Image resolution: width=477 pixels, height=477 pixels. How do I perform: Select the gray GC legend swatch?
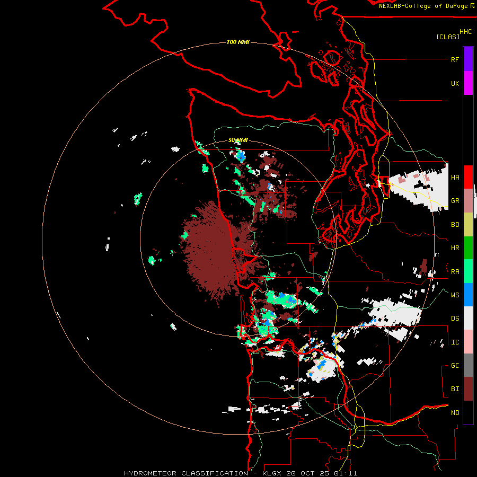pos(468,365)
